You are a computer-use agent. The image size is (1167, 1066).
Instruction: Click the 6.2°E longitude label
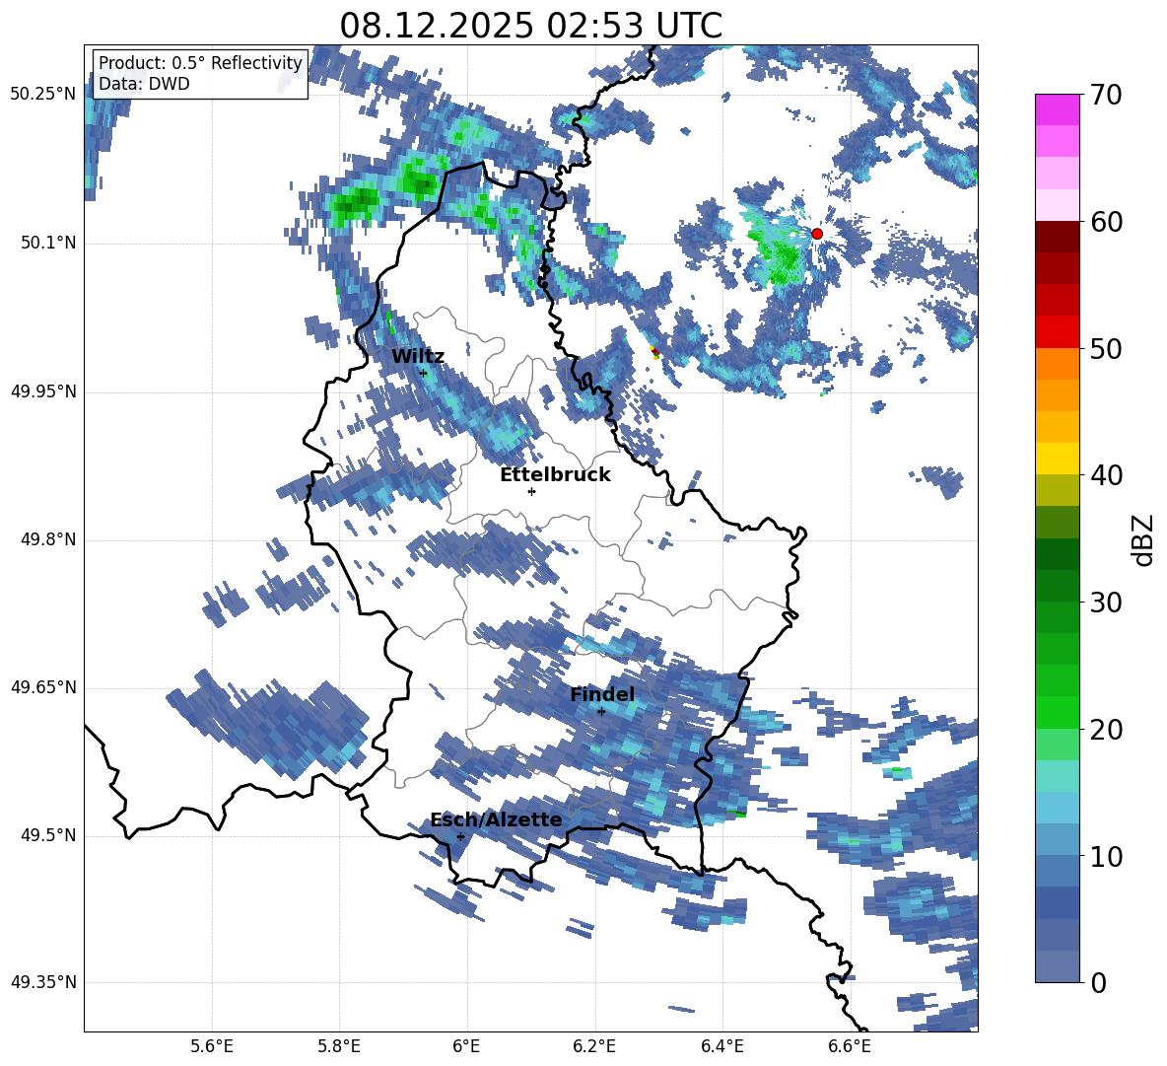(x=594, y=1046)
